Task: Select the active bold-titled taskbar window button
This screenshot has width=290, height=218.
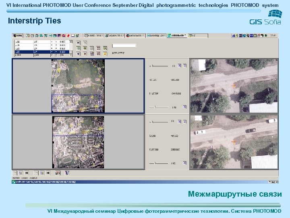Action: pos(177,36)
